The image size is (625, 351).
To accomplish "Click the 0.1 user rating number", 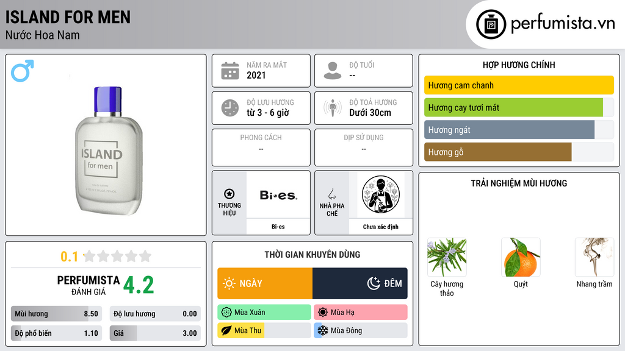I will click(69, 257).
